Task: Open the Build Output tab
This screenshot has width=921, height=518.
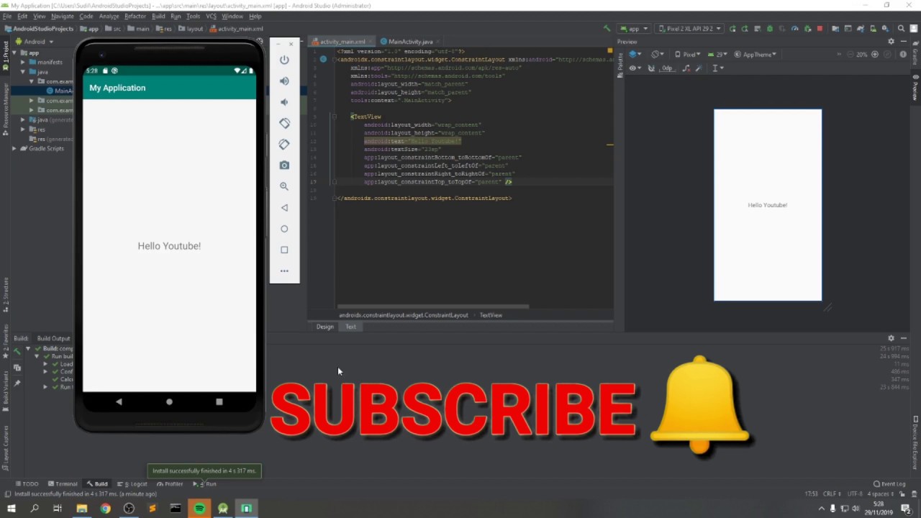Action: point(54,338)
